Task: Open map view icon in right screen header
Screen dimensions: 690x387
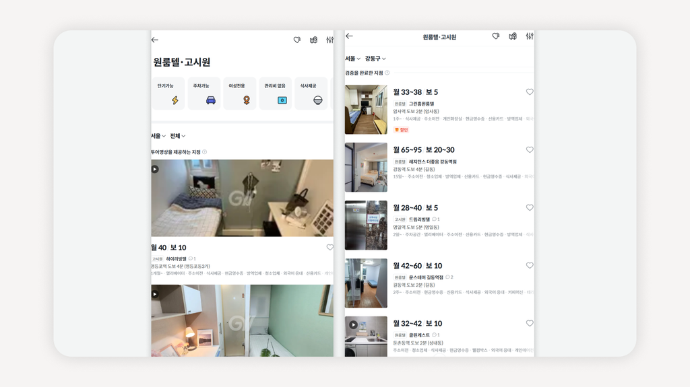Action: [513, 36]
